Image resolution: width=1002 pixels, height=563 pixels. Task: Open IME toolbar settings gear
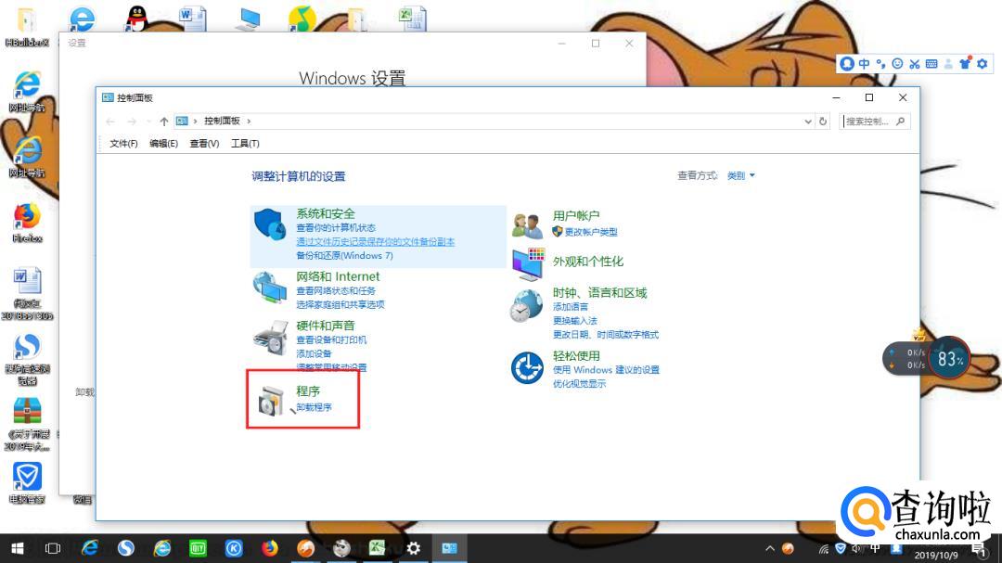983,63
